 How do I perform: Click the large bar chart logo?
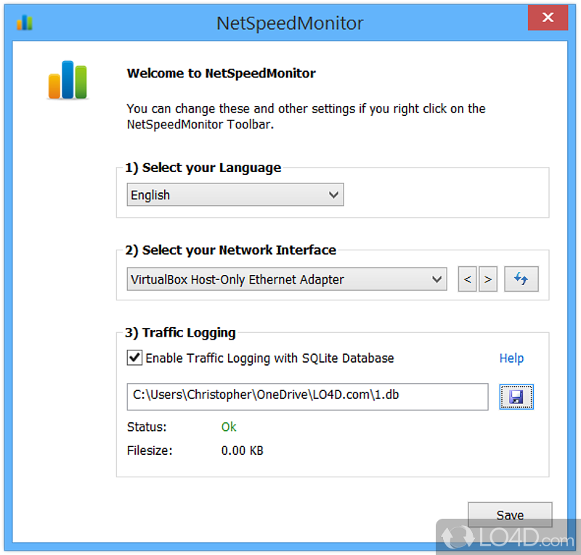tap(68, 80)
